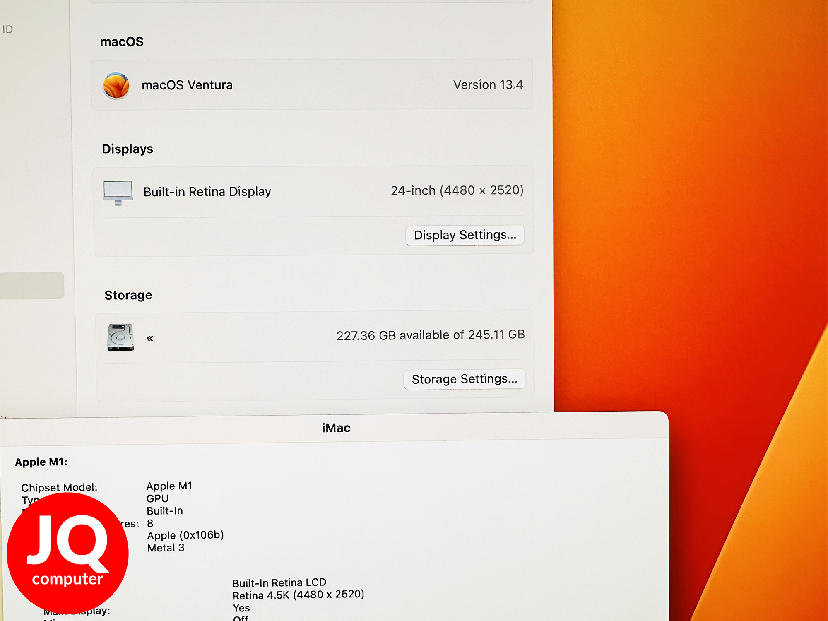
Task: Click the hard drive storage icon
Action: coord(120,337)
